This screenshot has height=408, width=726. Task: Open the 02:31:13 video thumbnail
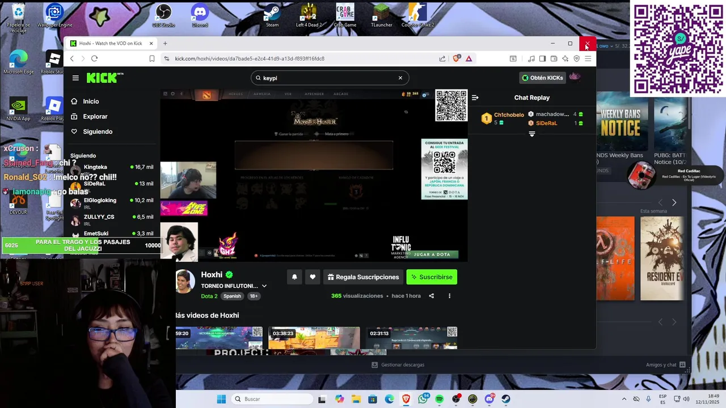coord(412,338)
